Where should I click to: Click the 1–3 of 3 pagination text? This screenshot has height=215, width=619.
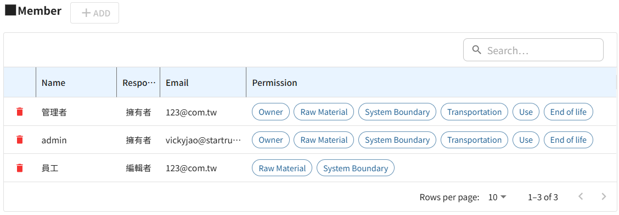pos(543,197)
